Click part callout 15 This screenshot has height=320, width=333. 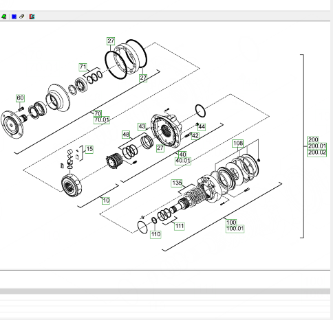tap(89, 149)
